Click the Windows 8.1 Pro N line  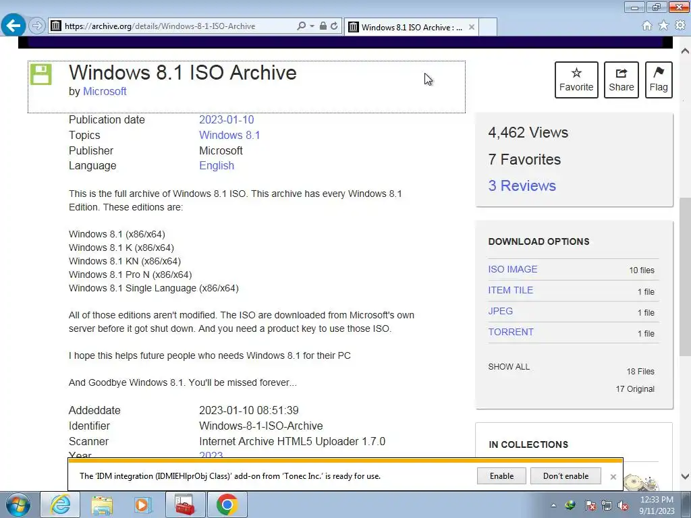click(130, 275)
